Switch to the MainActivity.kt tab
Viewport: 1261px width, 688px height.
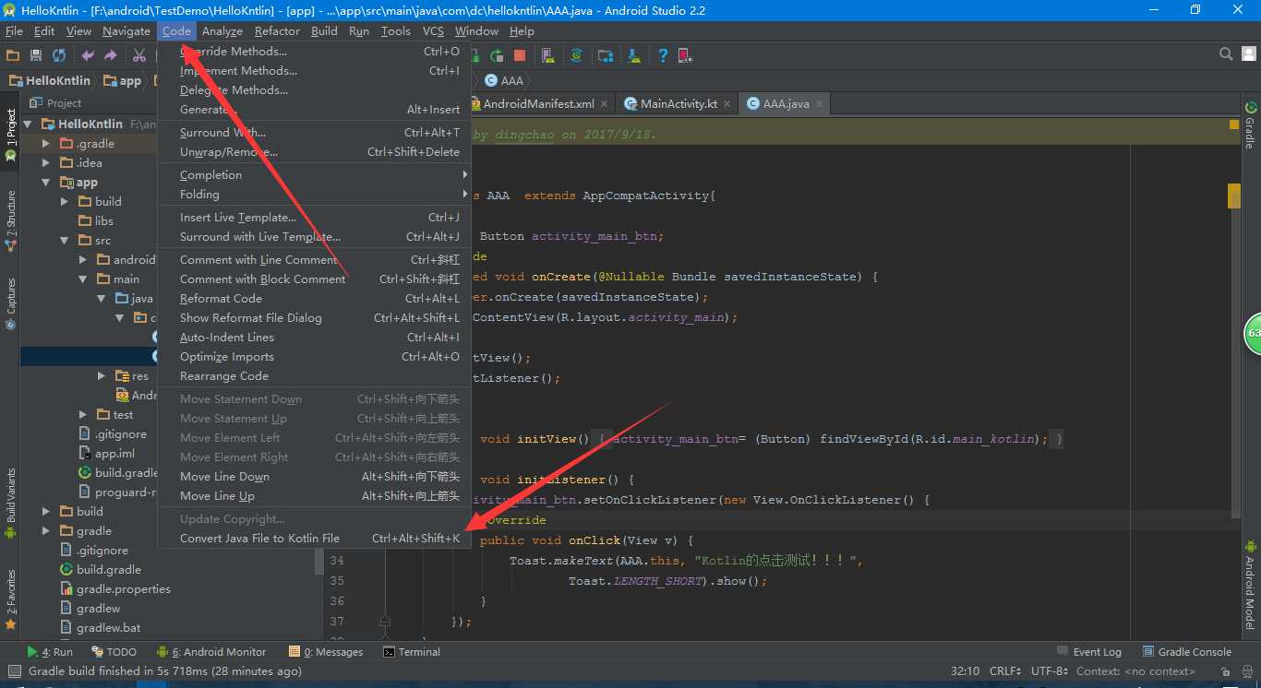point(679,104)
